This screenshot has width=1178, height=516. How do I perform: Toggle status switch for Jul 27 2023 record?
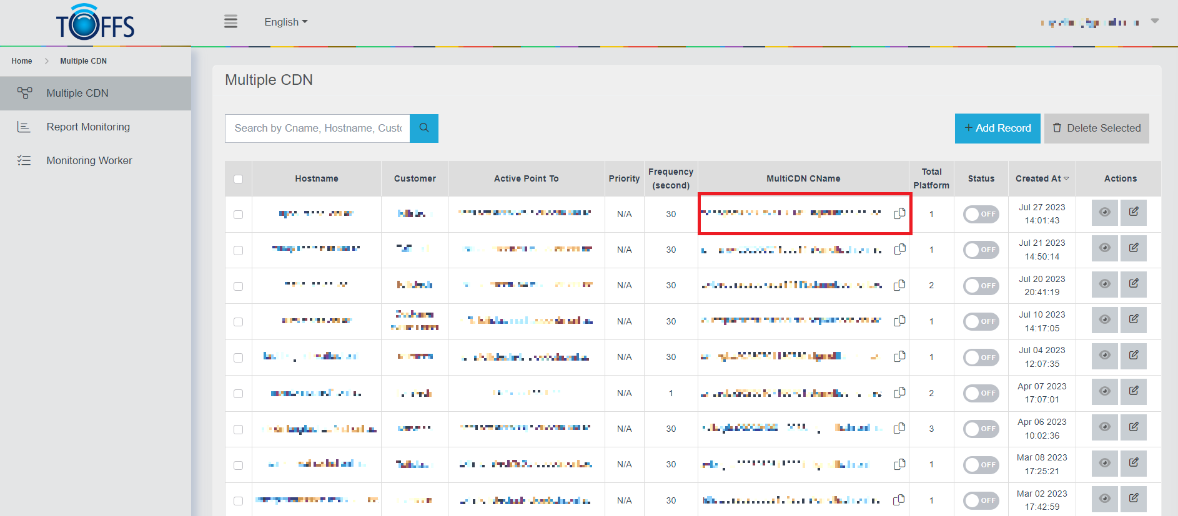coord(981,214)
